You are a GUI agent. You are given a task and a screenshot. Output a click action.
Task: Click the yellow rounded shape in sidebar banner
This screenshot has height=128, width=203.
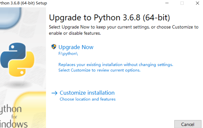[x=30, y=110]
